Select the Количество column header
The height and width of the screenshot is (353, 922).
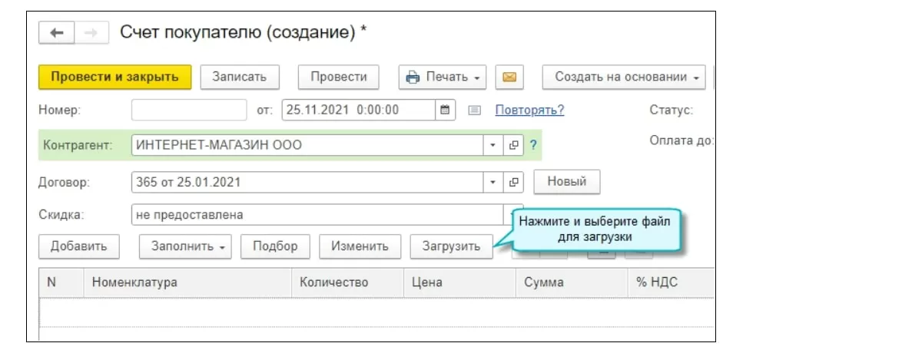pyautogui.click(x=347, y=282)
